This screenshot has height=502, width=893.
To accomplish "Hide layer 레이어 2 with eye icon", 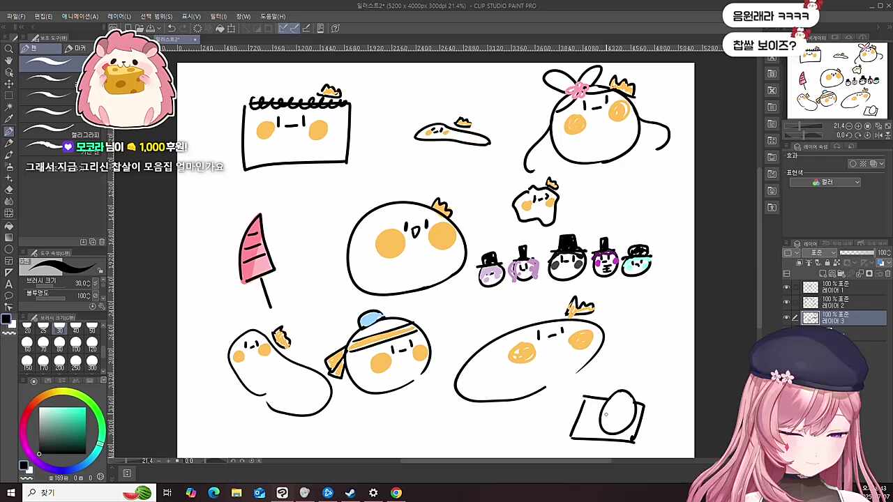I will coord(787,303).
